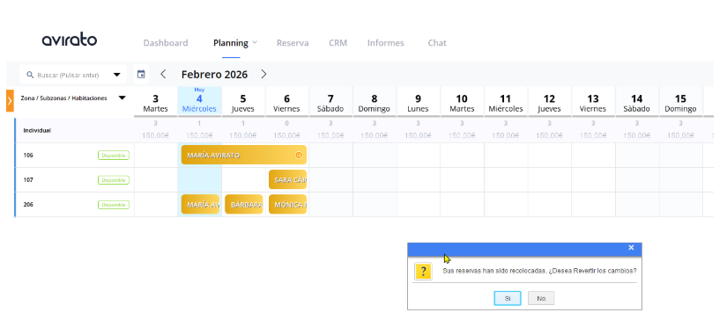This screenshot has height=327, width=727.
Task: Open the Informes tab
Action: pyautogui.click(x=386, y=43)
